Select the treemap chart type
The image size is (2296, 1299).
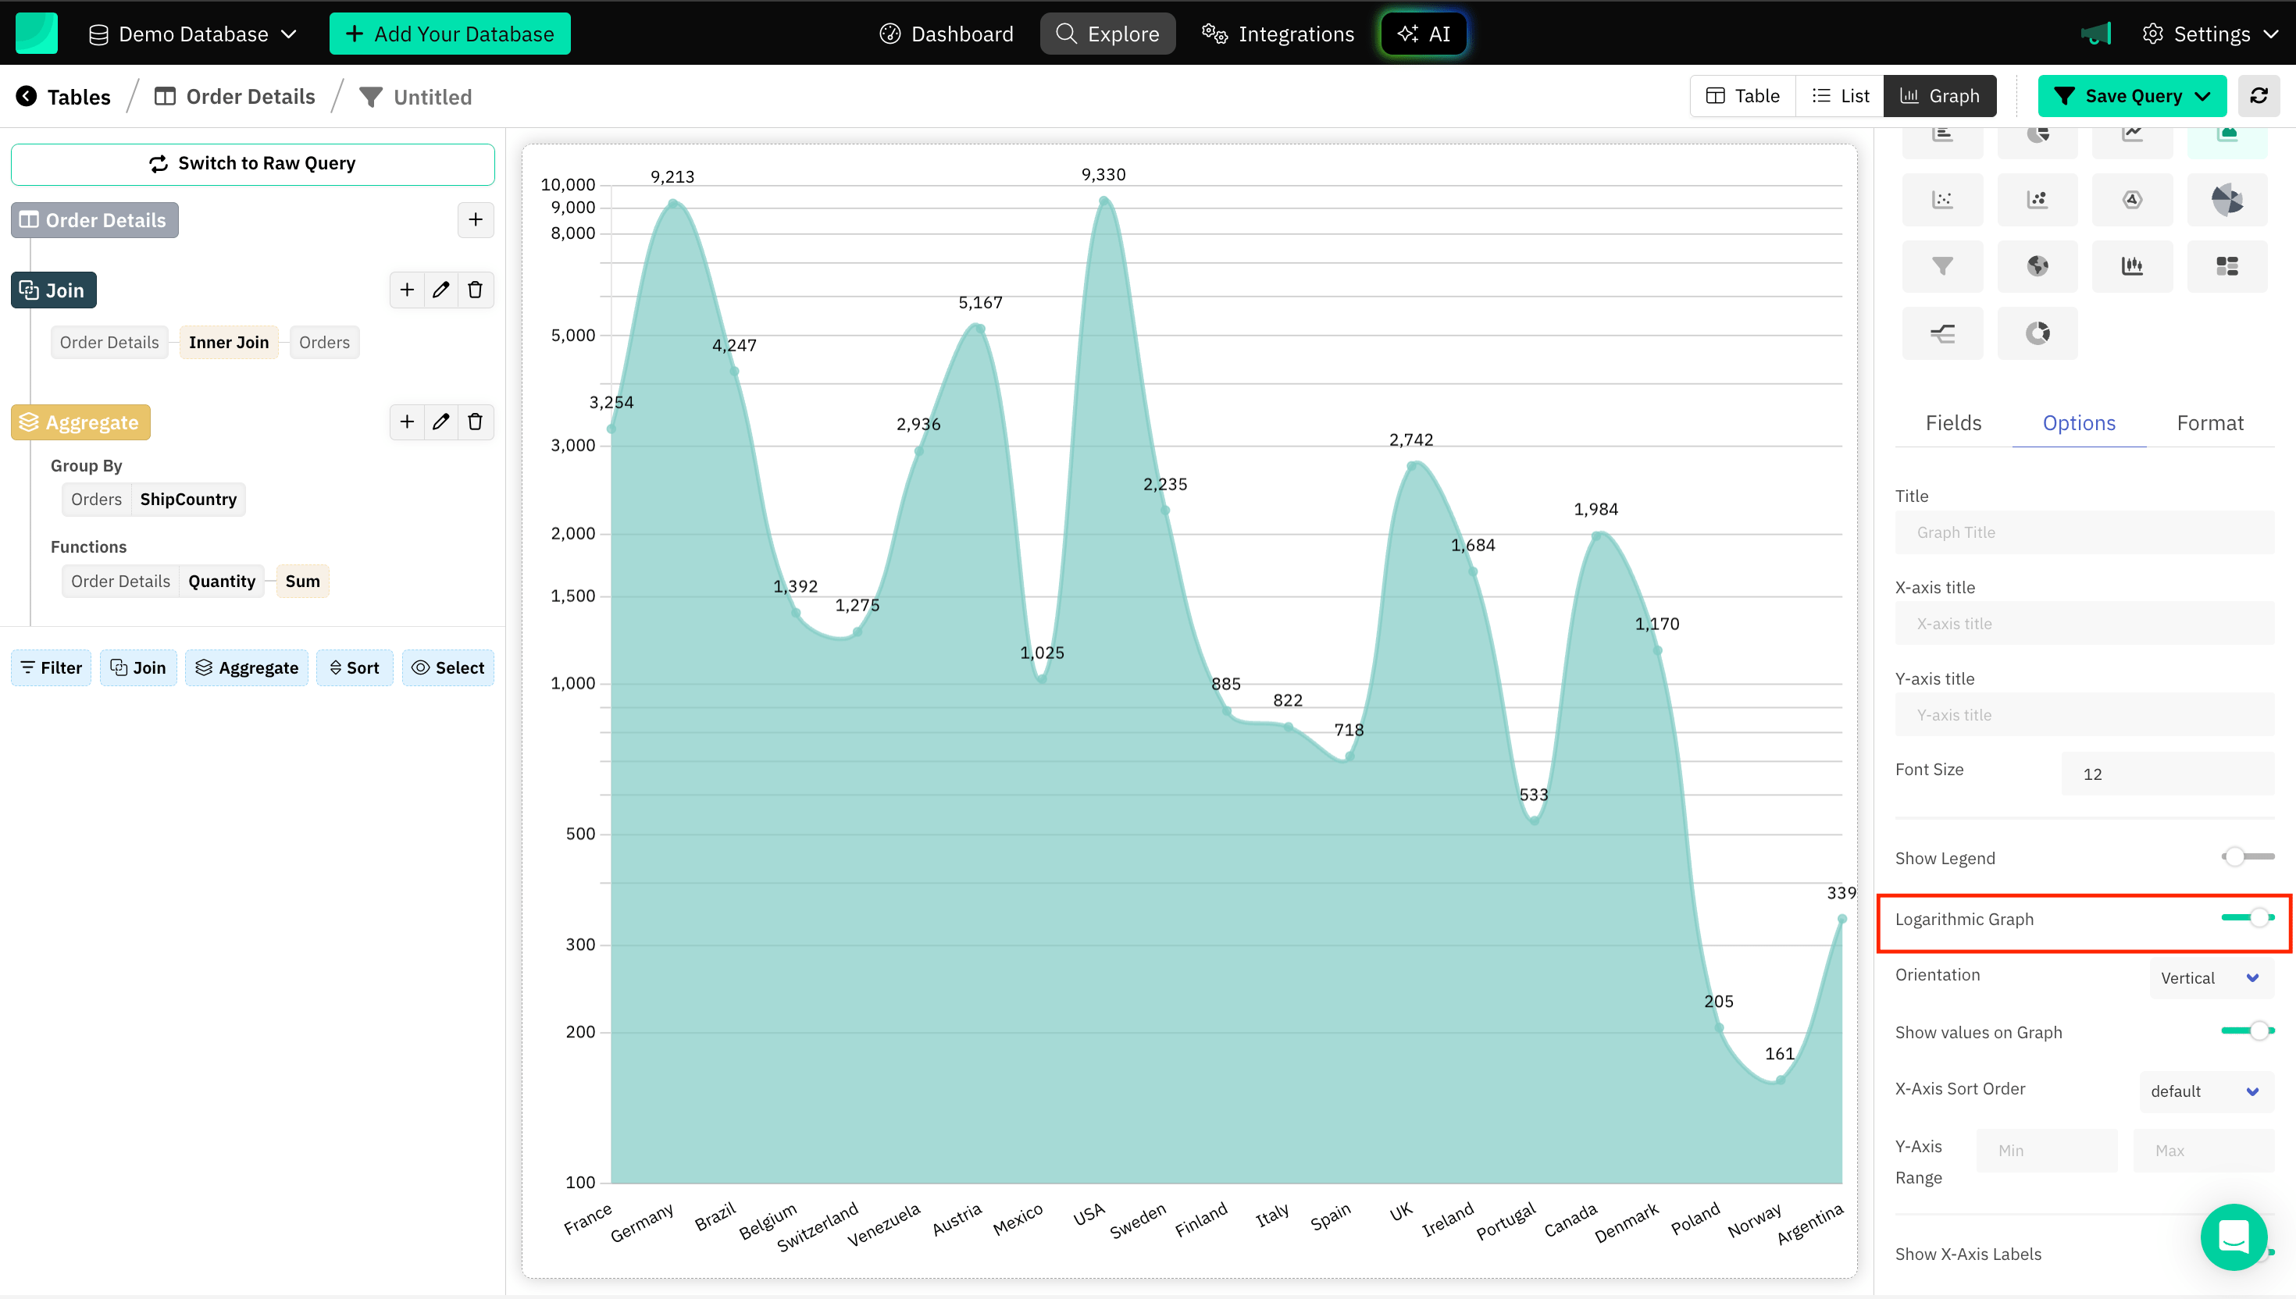(x=2228, y=265)
